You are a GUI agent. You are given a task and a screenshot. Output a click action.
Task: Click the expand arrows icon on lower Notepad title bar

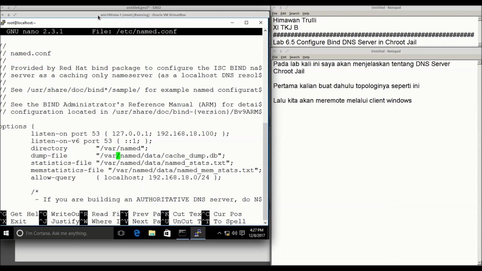tap(287, 51)
